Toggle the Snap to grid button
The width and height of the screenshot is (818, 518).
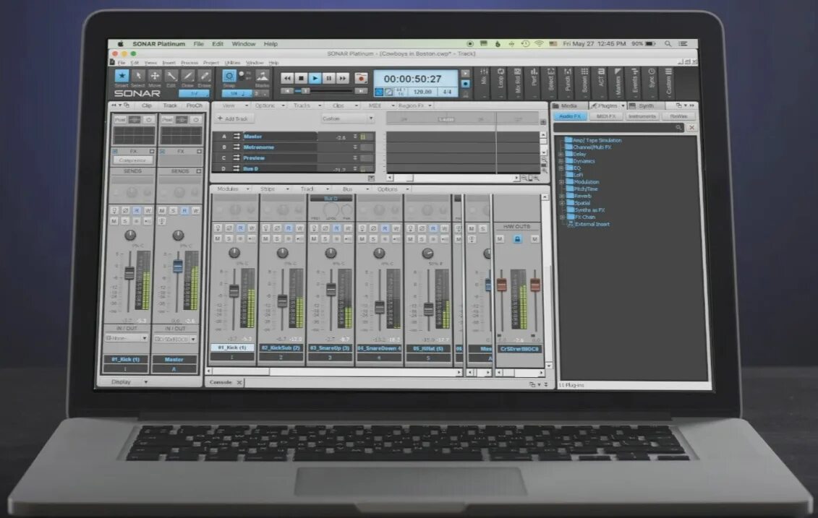(229, 76)
